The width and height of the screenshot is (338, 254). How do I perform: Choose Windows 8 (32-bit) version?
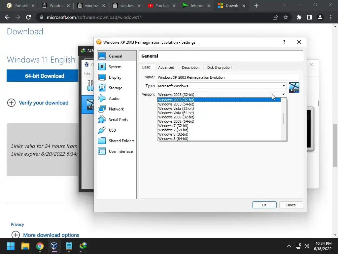(219, 134)
